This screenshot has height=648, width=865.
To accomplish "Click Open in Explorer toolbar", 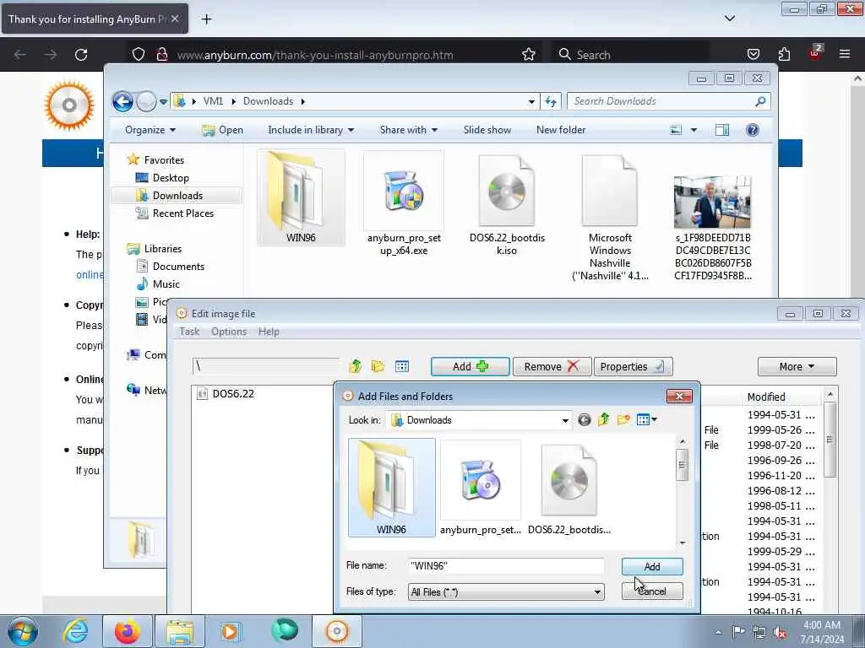I will (x=223, y=130).
